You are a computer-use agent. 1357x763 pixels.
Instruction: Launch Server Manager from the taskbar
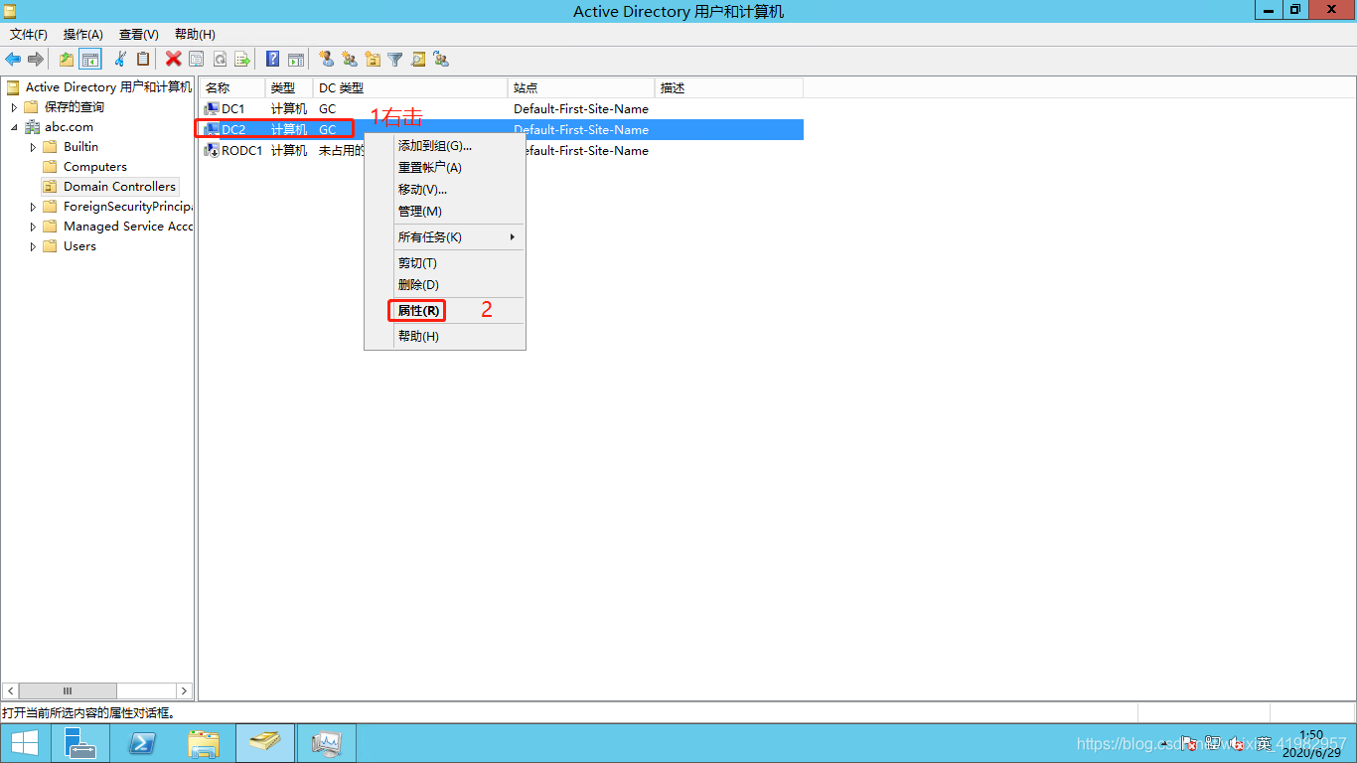click(79, 743)
